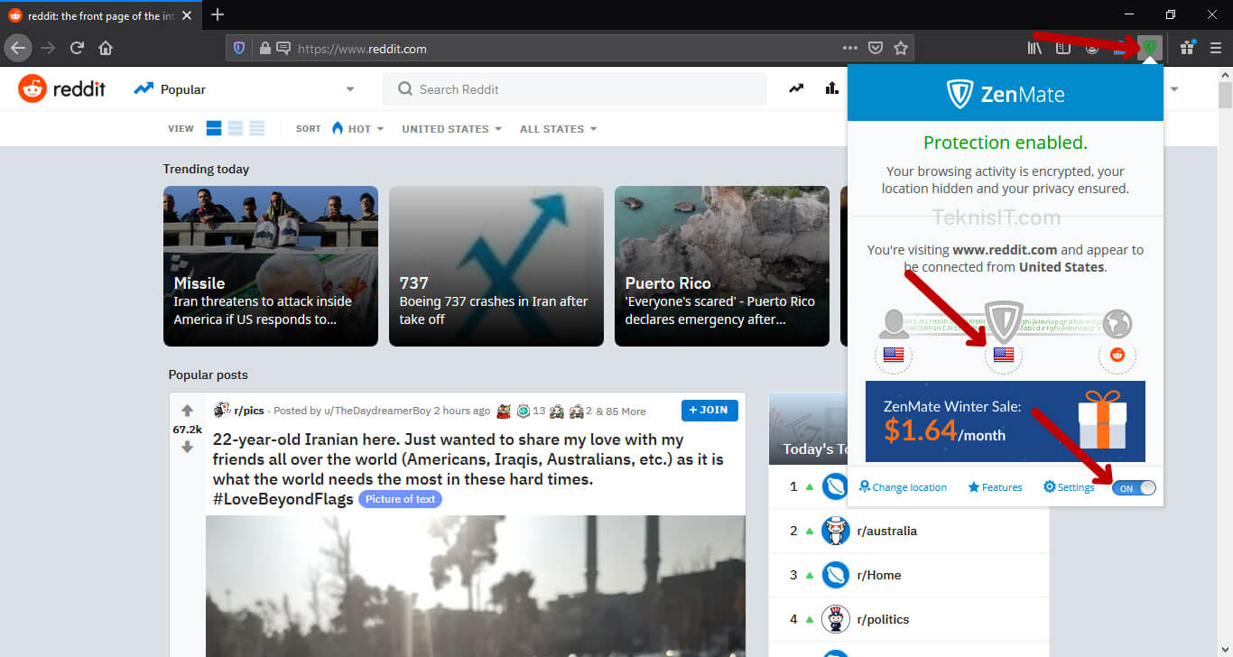The height and width of the screenshot is (657, 1233).
Task: Open the HOT sort dropdown
Action: click(x=358, y=129)
